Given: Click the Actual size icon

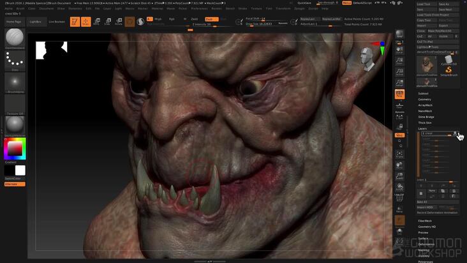Looking at the screenshot, I should click(x=399, y=72).
